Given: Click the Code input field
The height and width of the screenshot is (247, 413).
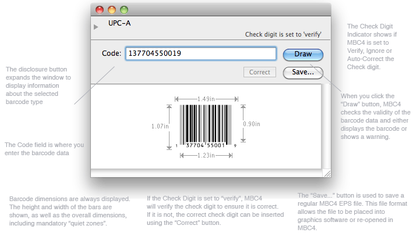Looking at the screenshot, I should (x=201, y=53).
